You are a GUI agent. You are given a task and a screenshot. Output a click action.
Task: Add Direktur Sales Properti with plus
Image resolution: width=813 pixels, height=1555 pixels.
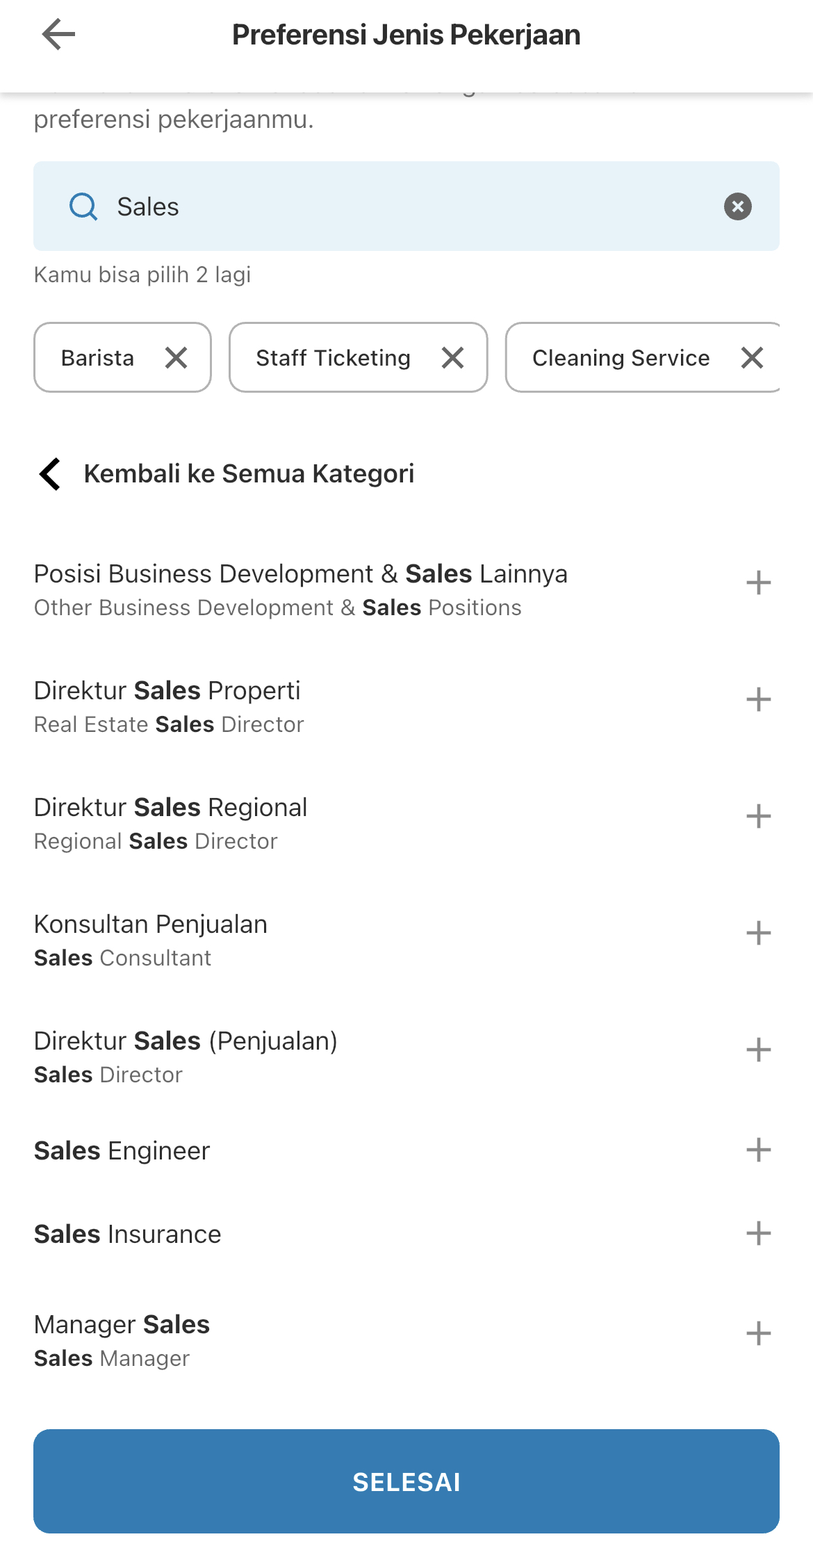758,700
